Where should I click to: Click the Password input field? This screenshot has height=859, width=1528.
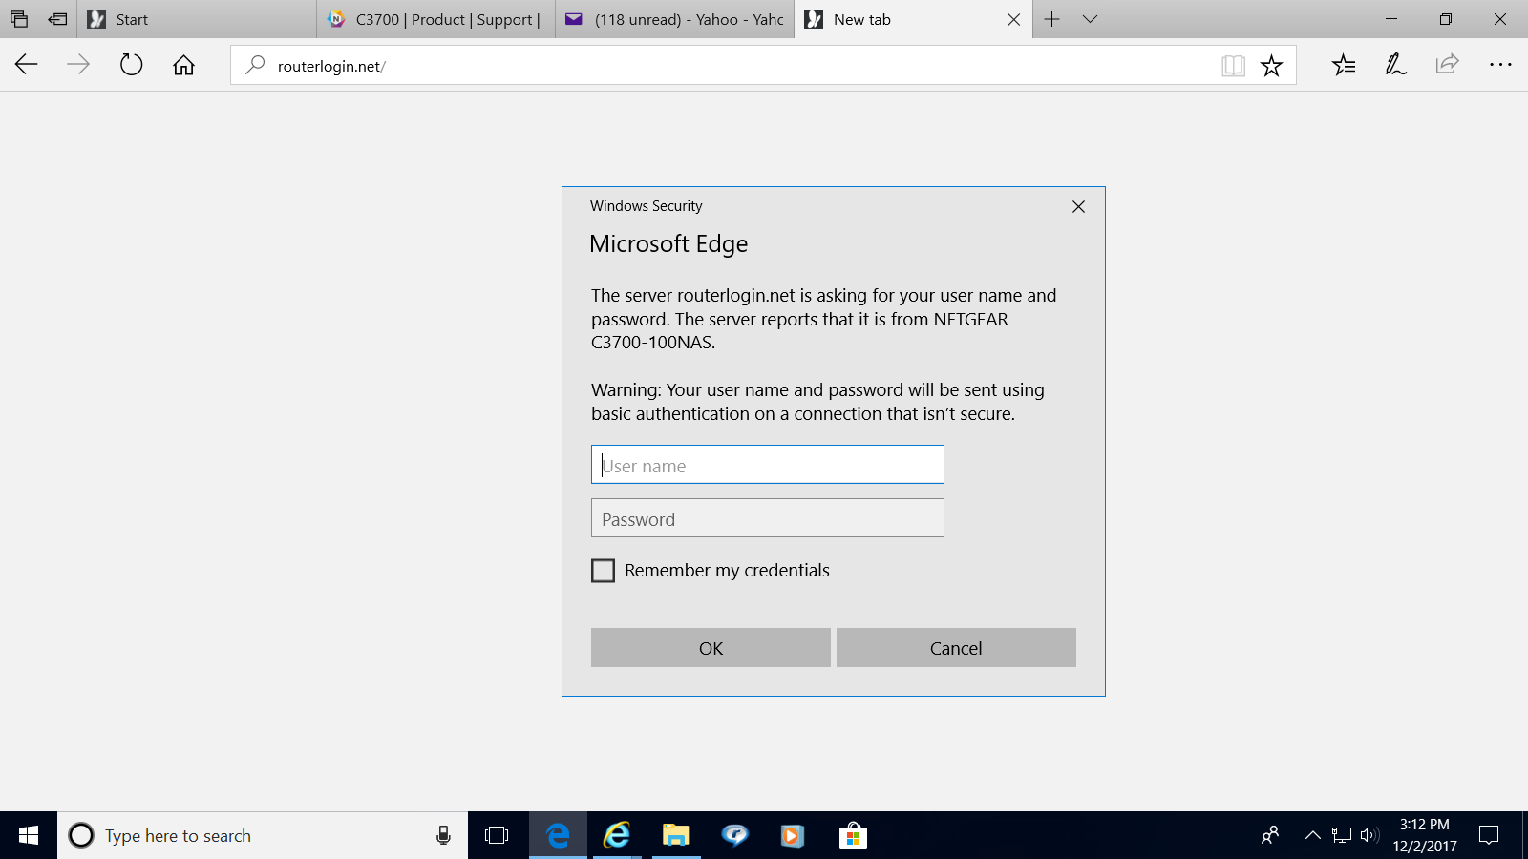click(x=767, y=518)
